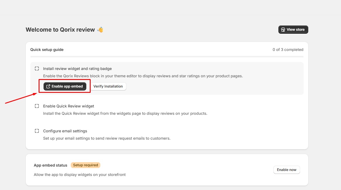
Task: Expand the Configure email settings step
Action: 65,131
